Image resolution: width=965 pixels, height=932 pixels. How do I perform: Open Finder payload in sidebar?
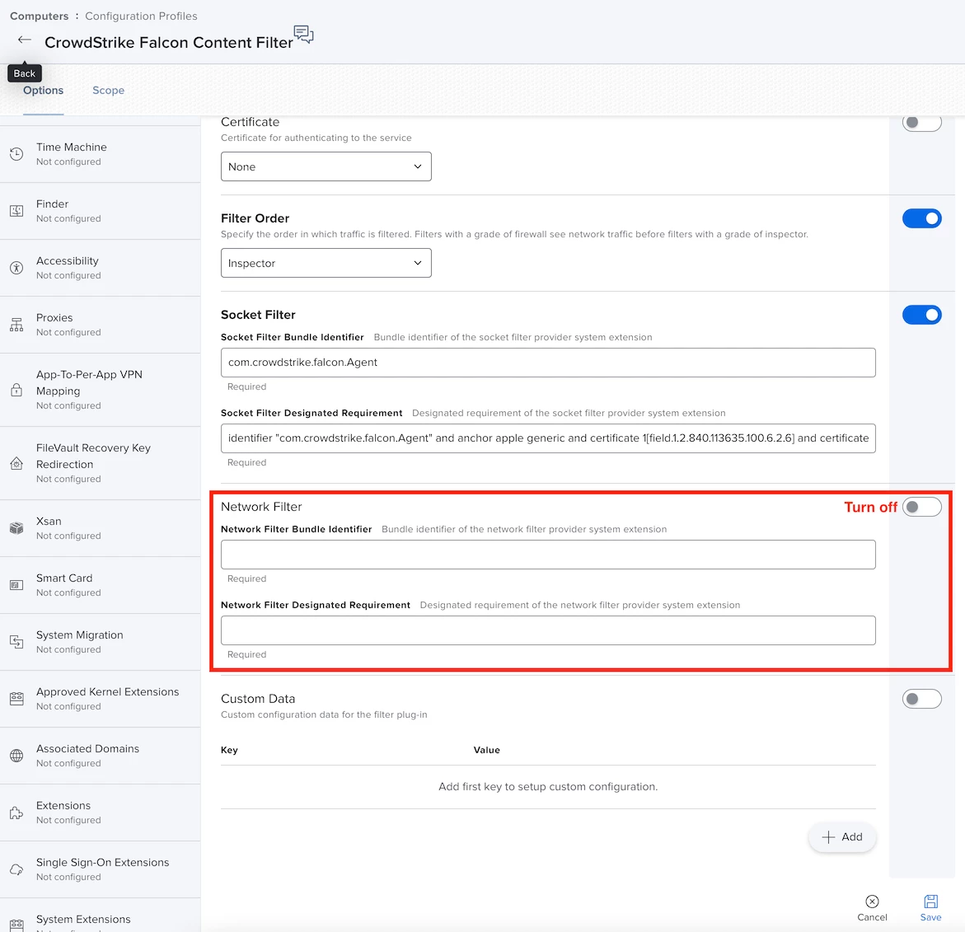pos(101,211)
